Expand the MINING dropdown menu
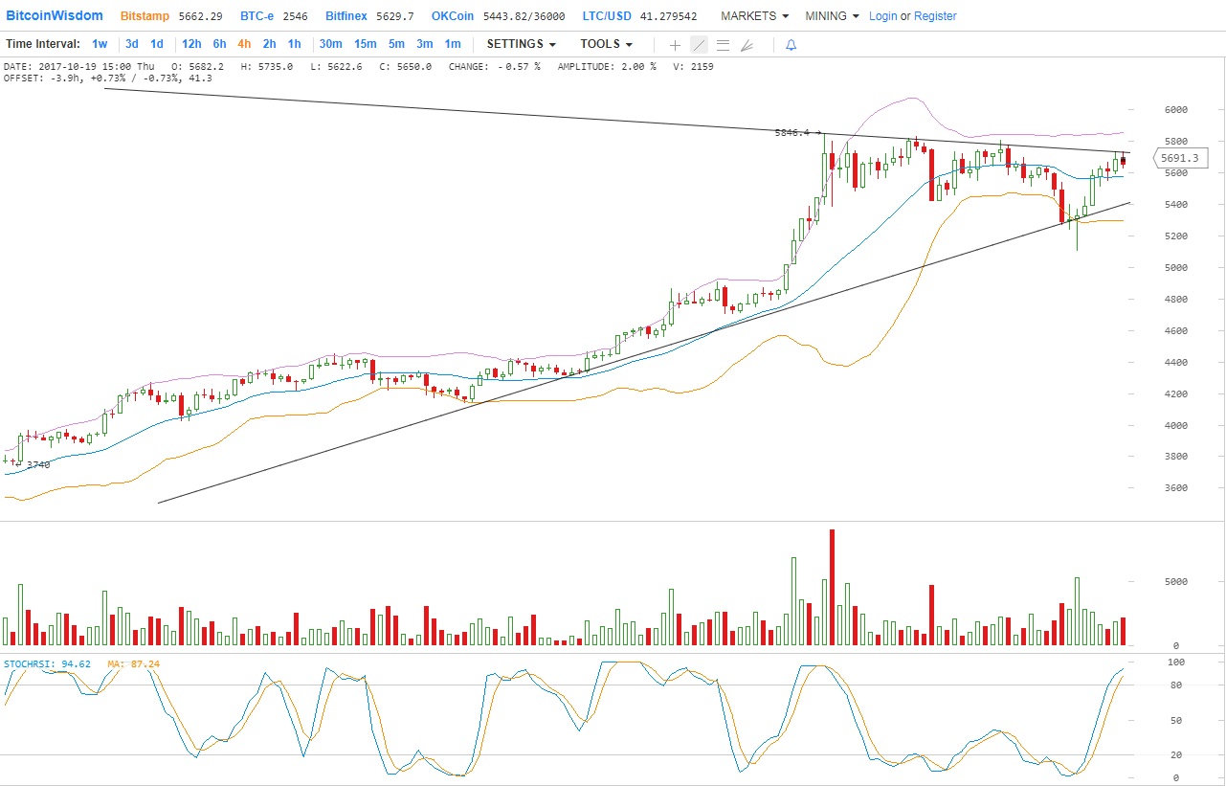Viewport: 1226px width, 786px height. (832, 16)
